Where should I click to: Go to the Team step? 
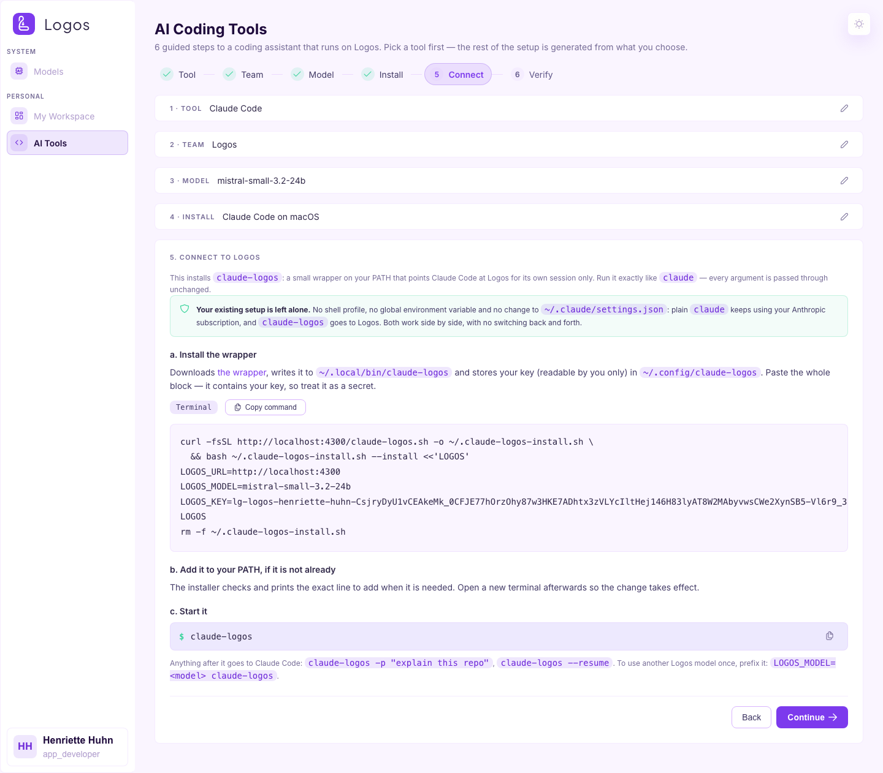[x=243, y=74]
